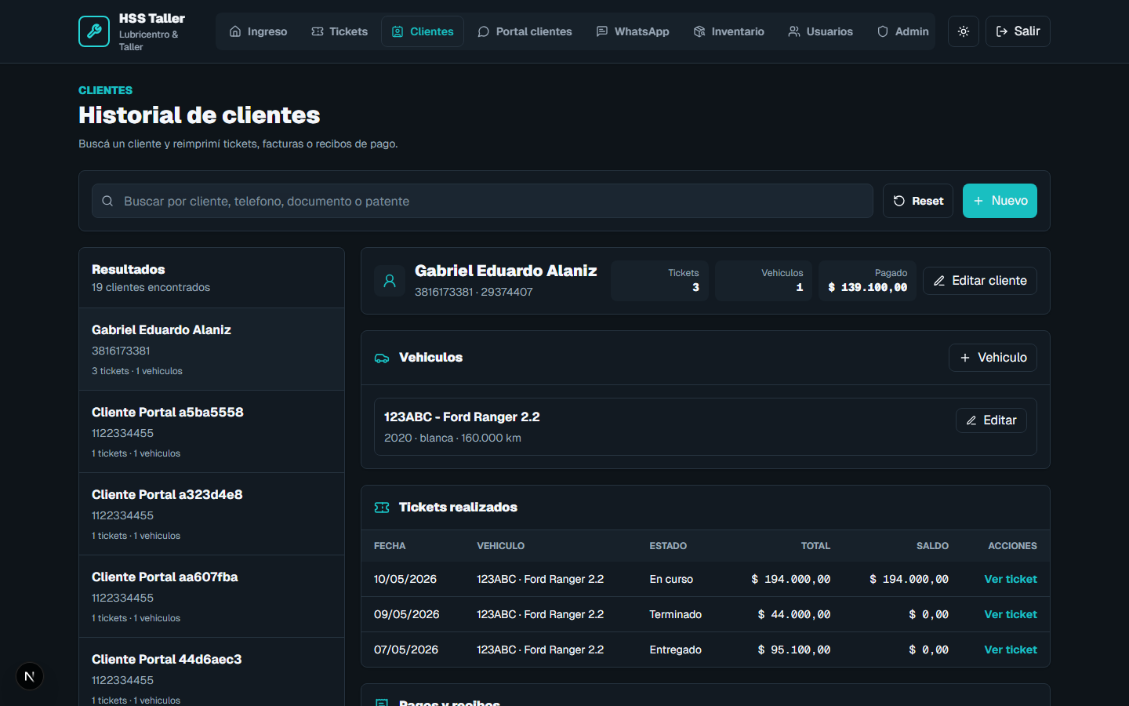Click the magnifier icon in the search box

click(107, 201)
